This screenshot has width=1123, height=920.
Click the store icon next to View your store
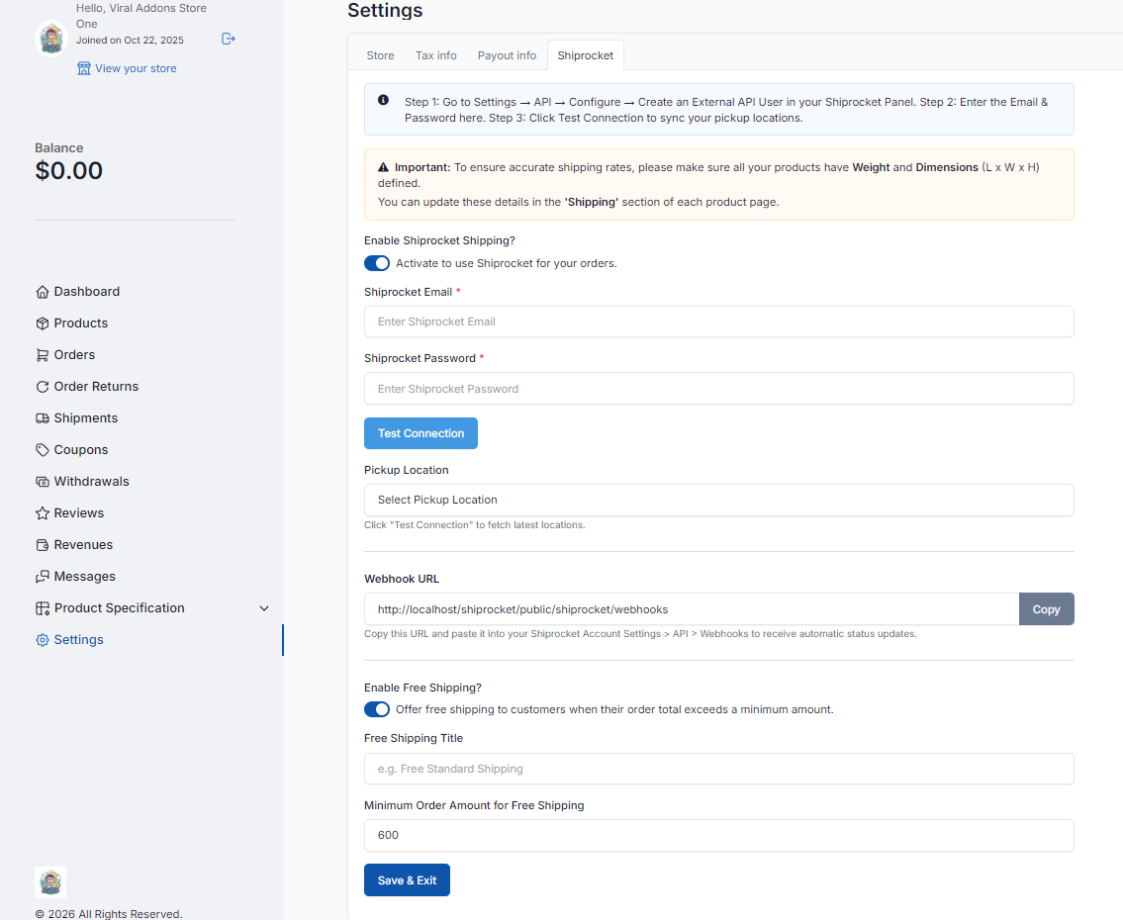(x=84, y=68)
